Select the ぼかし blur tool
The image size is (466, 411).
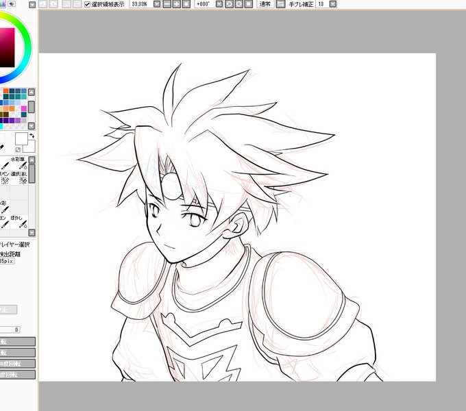coord(19,222)
